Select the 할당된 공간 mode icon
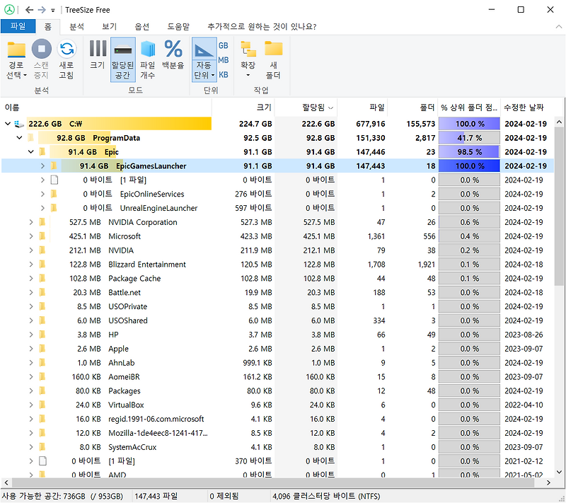The image size is (566, 503). pyautogui.click(x=122, y=49)
